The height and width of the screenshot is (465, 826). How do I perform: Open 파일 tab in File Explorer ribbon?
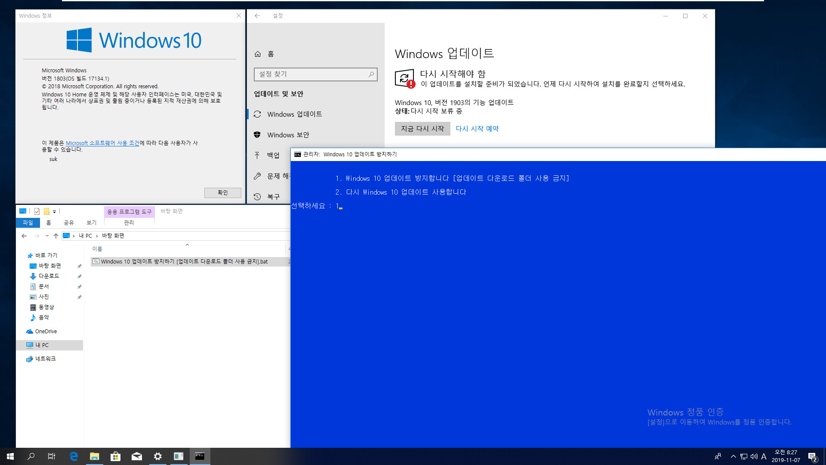pos(28,223)
